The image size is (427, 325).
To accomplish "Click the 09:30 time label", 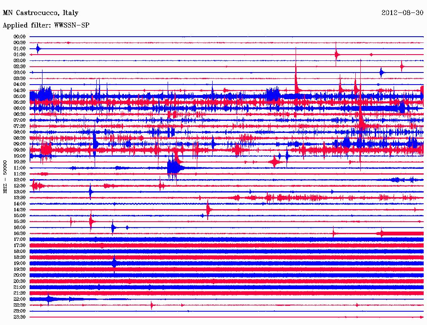I will (x=19, y=150).
